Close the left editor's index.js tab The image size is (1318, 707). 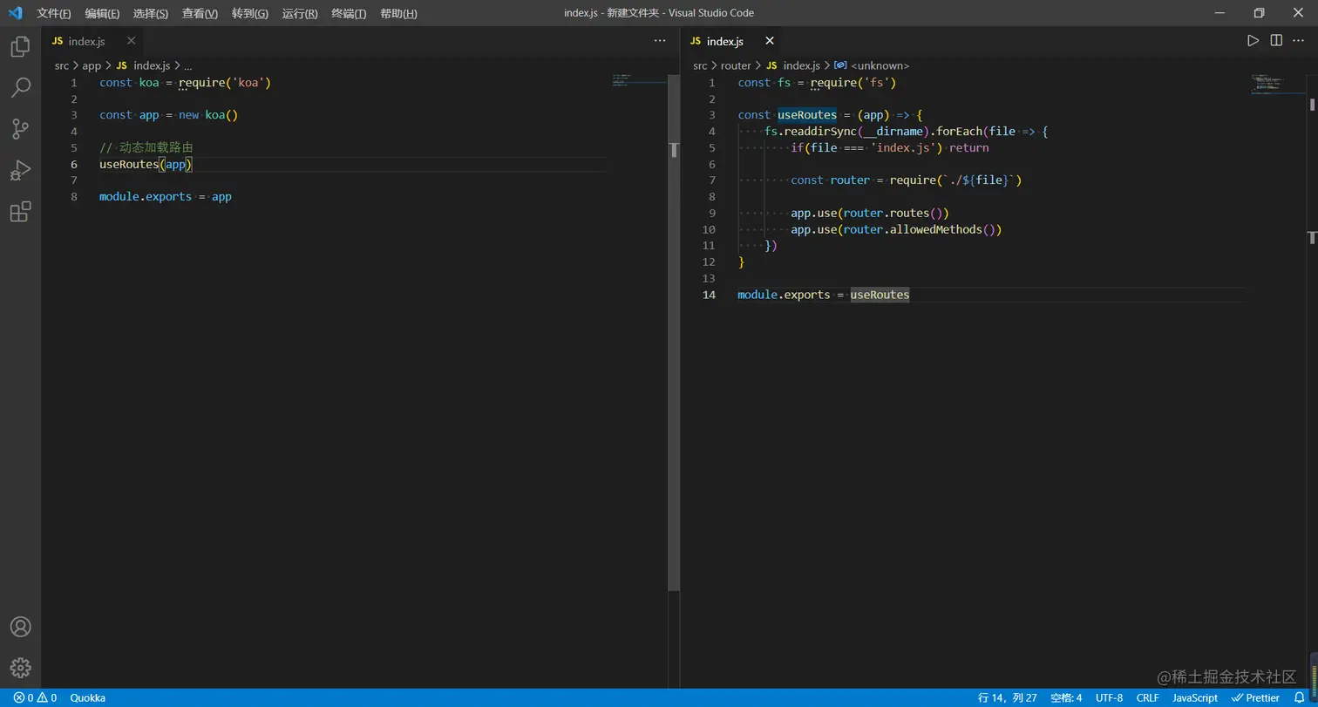pyautogui.click(x=131, y=41)
